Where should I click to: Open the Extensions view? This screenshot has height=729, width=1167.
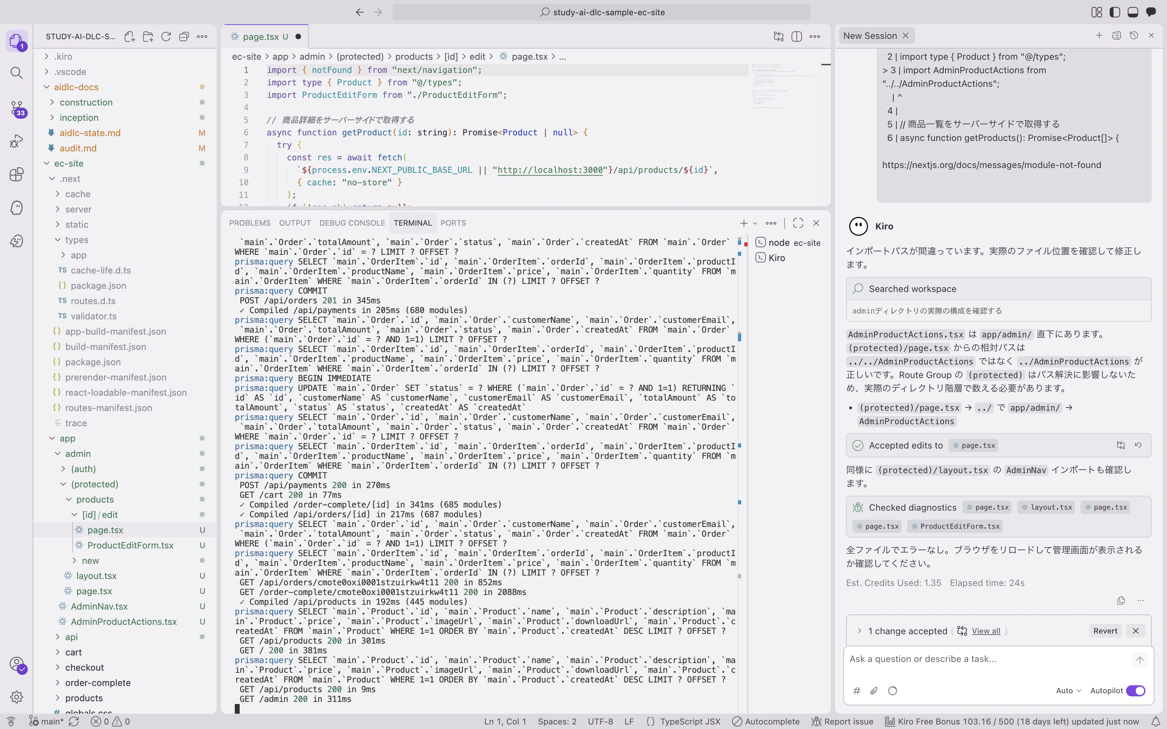click(x=16, y=174)
